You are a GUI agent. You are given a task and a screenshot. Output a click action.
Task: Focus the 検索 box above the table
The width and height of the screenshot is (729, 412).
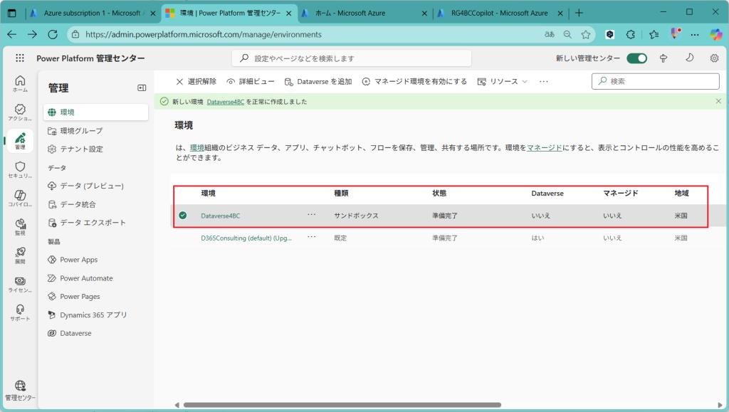(x=656, y=81)
